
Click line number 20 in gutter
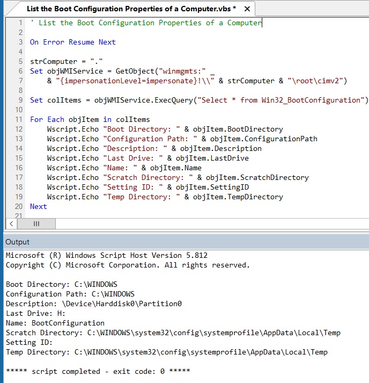click(19, 206)
